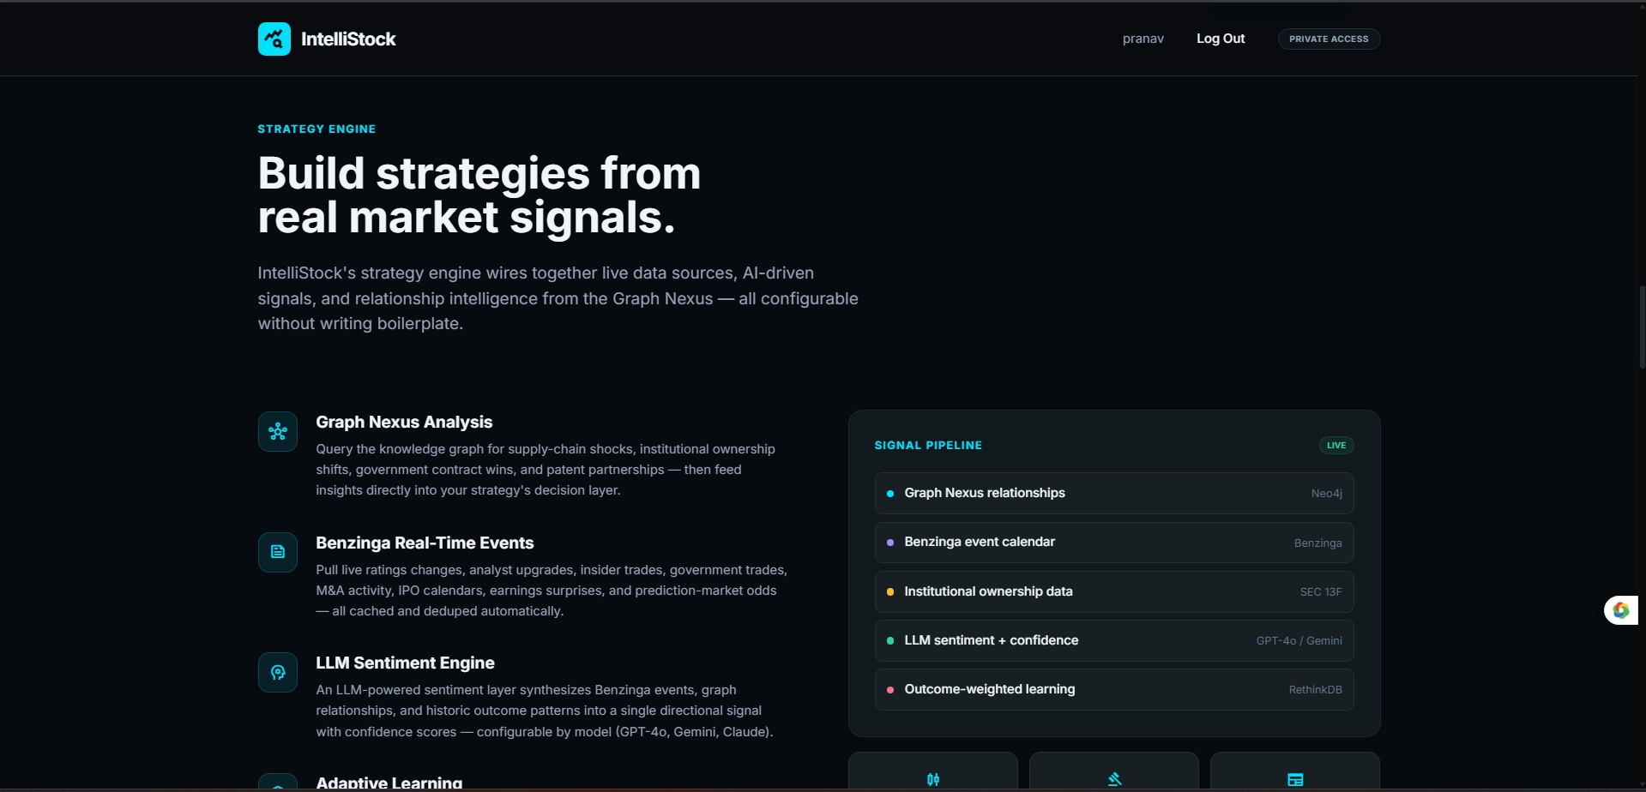Click the Adaptive Learning heading
Viewport: 1646px width, 792px height.
(x=389, y=782)
